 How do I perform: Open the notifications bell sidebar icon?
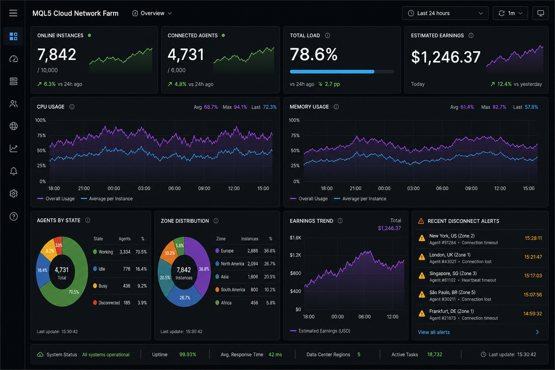click(x=13, y=171)
